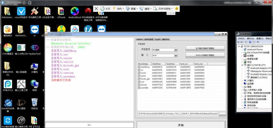The image size is (273, 128).
Task: Open the 通信 menu in remote toolbar
Action: [146, 9]
